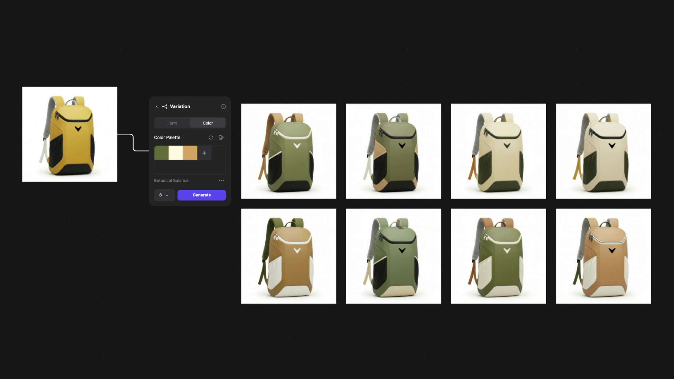Select the original yellow backpack image
This screenshot has width=674, height=379.
point(70,134)
